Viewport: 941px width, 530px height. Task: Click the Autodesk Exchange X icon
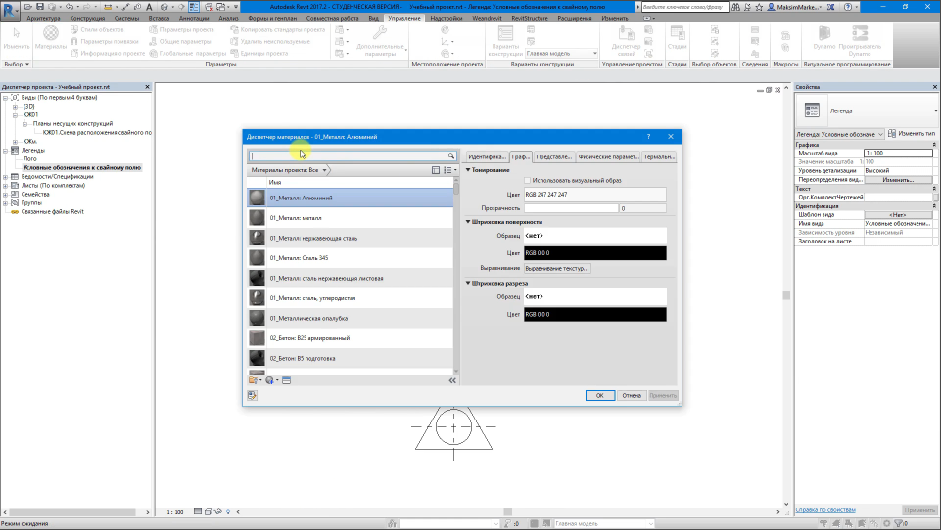(x=831, y=7)
